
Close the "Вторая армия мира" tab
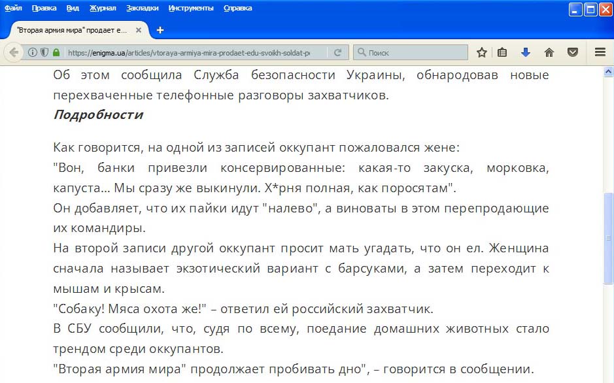(x=139, y=30)
